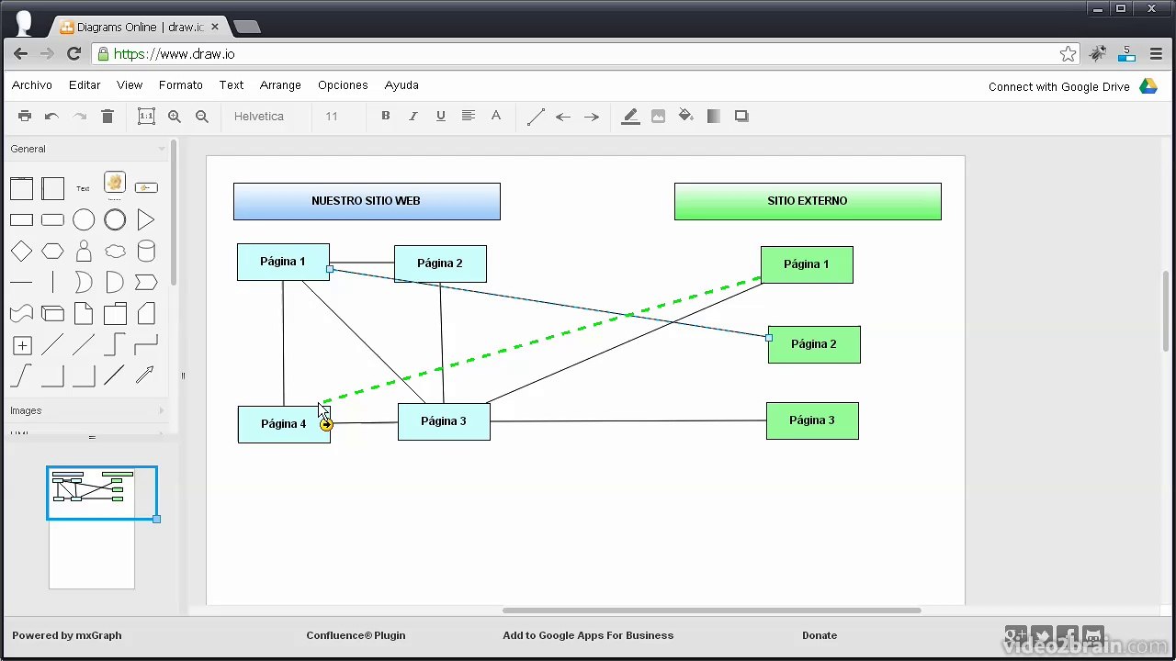Open the View menu

pyautogui.click(x=130, y=85)
